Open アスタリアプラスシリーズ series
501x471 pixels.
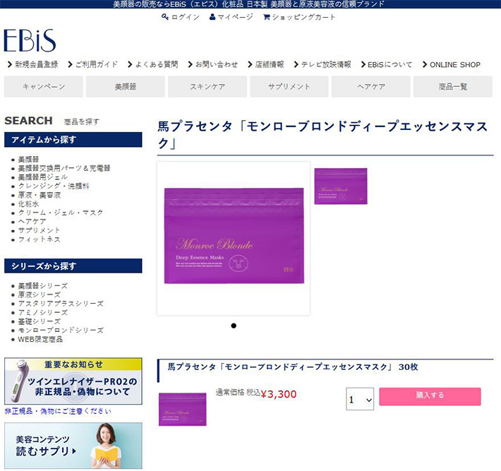pyautogui.click(x=61, y=304)
